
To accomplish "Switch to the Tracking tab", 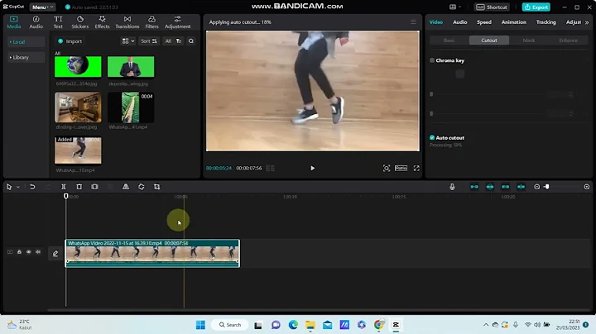I will point(546,22).
